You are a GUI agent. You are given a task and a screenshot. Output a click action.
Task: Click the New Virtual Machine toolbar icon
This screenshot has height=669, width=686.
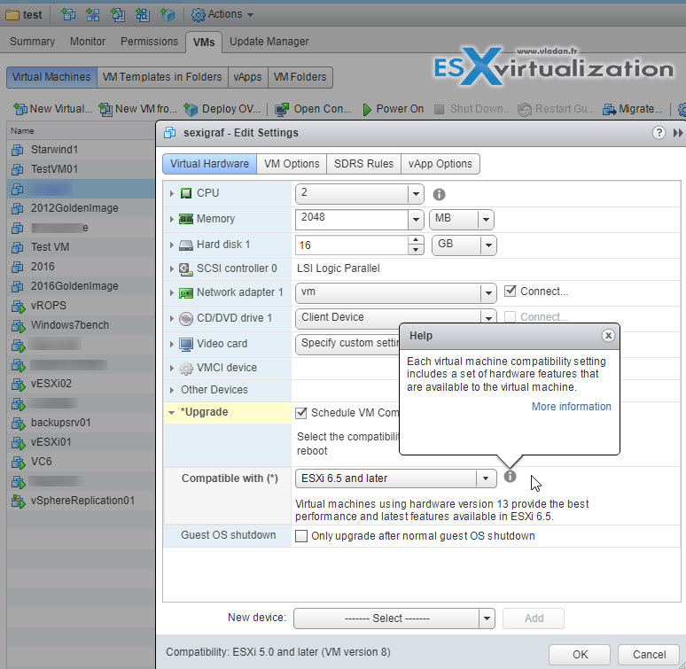(x=19, y=109)
